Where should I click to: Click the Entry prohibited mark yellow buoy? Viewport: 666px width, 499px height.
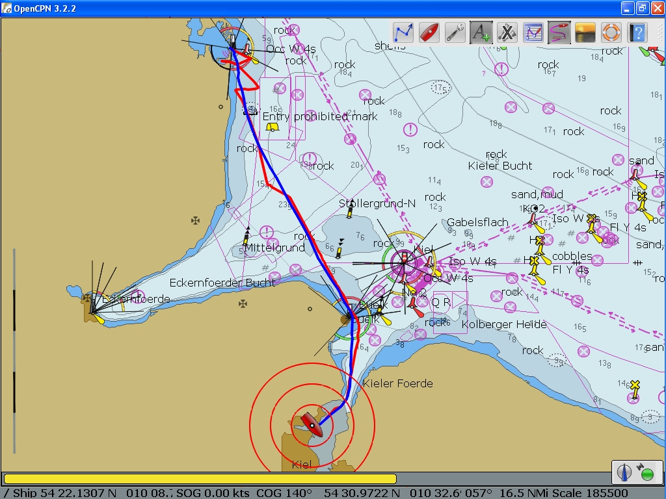(x=272, y=127)
